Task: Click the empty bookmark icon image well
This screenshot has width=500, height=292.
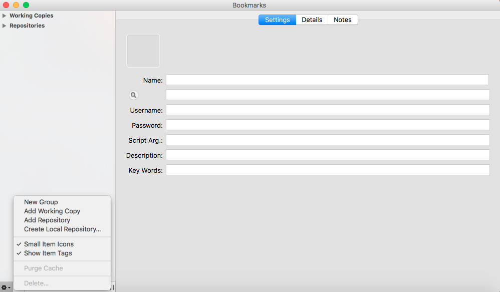Action: [143, 51]
